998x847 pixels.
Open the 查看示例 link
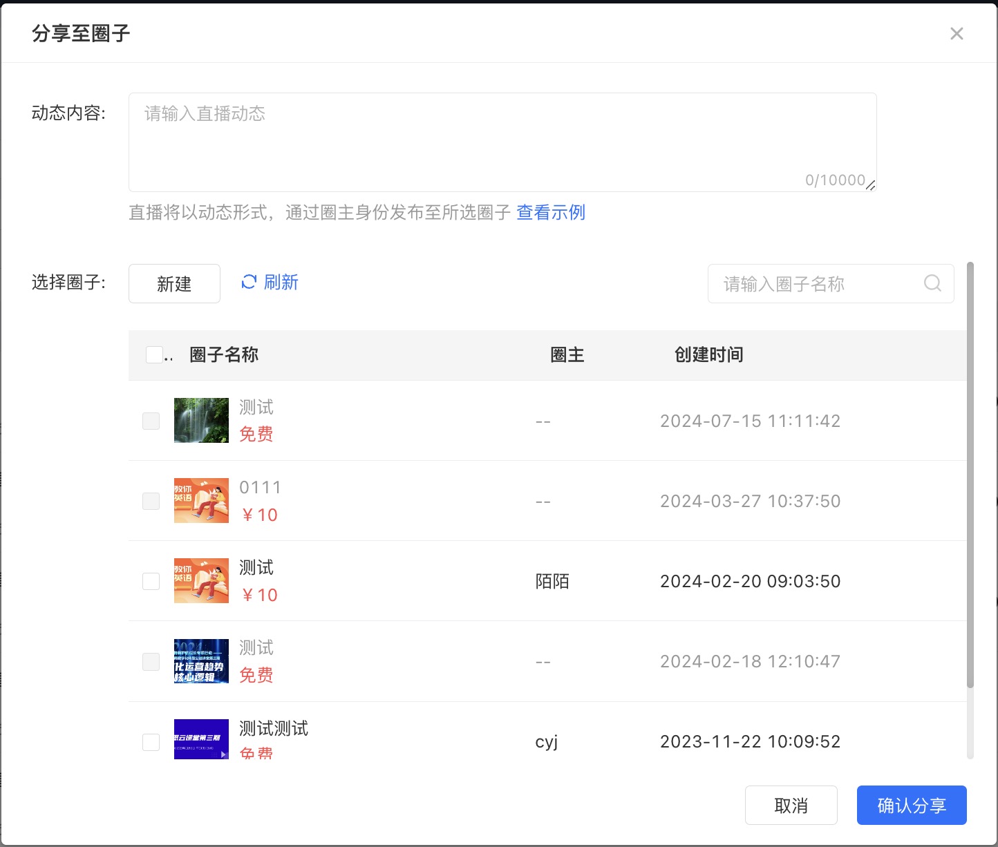coord(551,212)
